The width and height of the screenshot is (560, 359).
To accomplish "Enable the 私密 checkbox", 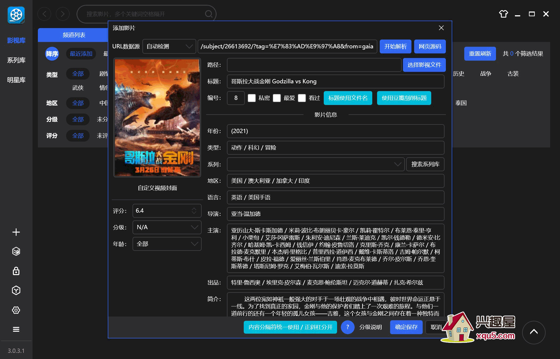I will pyautogui.click(x=252, y=98).
